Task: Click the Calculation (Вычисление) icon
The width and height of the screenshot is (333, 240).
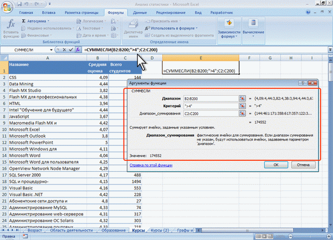Action: tap(253, 23)
